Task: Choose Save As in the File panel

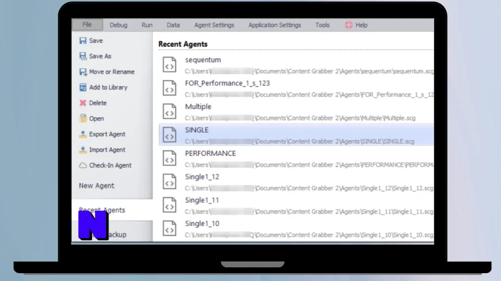Action: point(100,56)
